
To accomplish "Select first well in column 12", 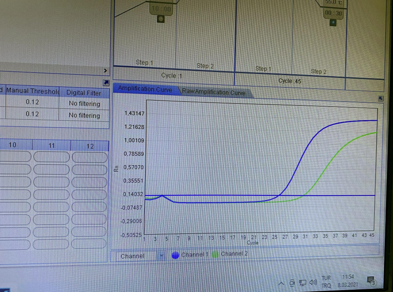I will (90, 158).
